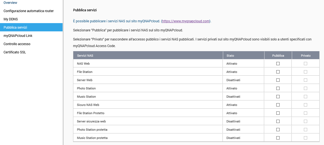Select Configurazione automatica router in sidebar

[28, 11]
